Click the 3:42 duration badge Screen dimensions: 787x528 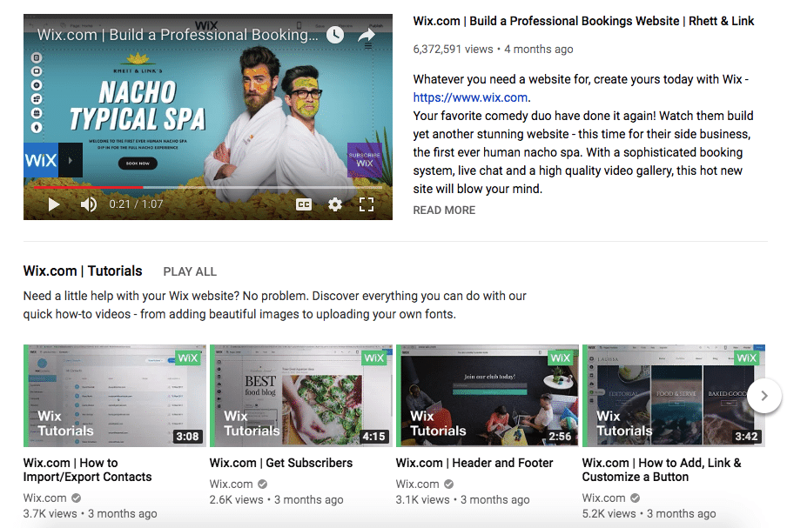pos(746,437)
